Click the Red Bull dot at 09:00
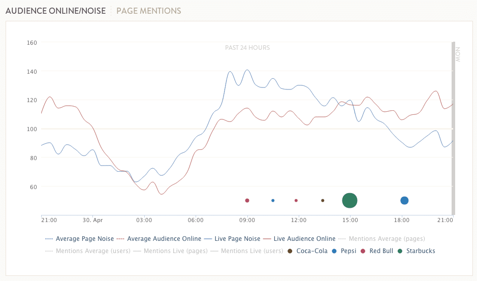This screenshot has width=477, height=281. pos(247,201)
